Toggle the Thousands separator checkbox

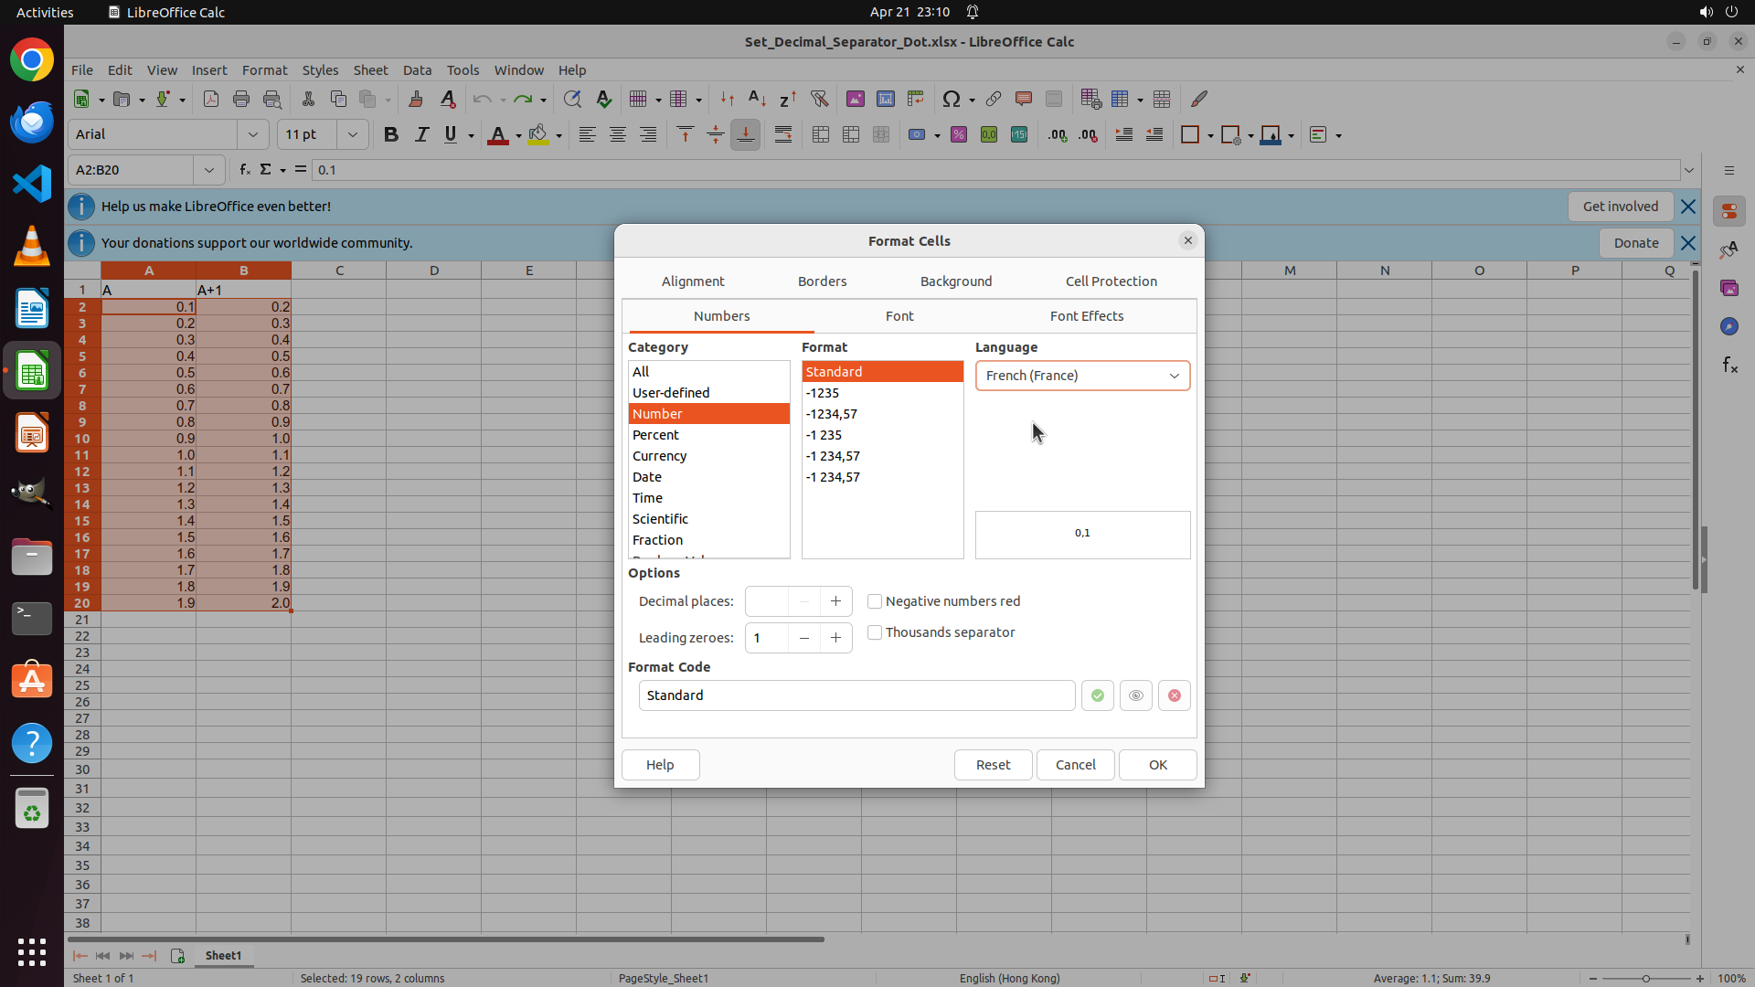tap(875, 632)
